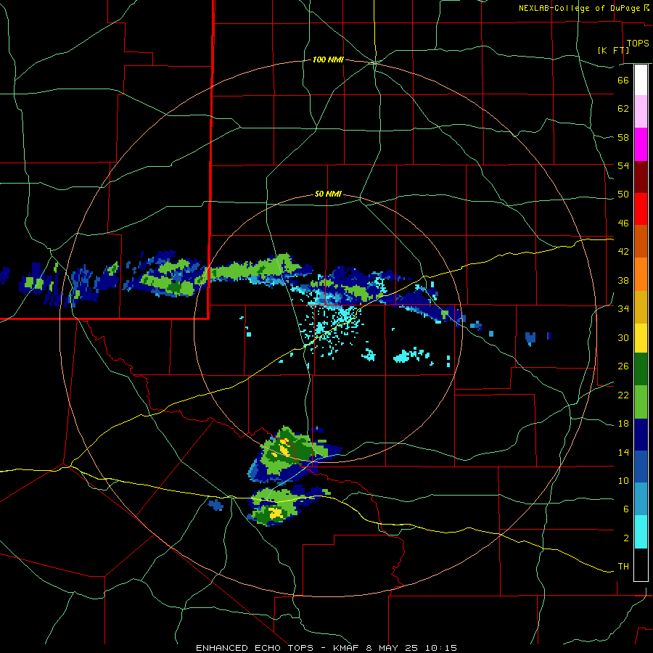The height and width of the screenshot is (653, 653).
Task: Click the dark red legend color swatch
Action: pos(641,178)
